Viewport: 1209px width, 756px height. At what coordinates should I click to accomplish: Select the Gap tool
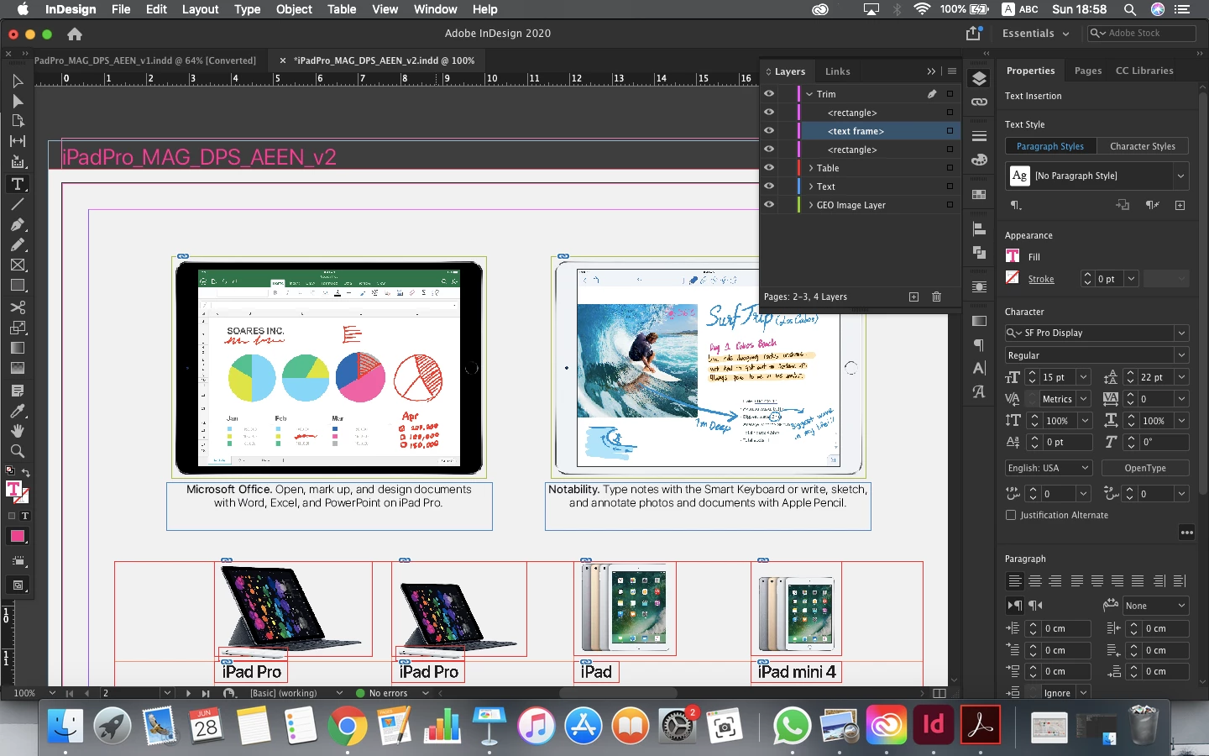pos(17,141)
